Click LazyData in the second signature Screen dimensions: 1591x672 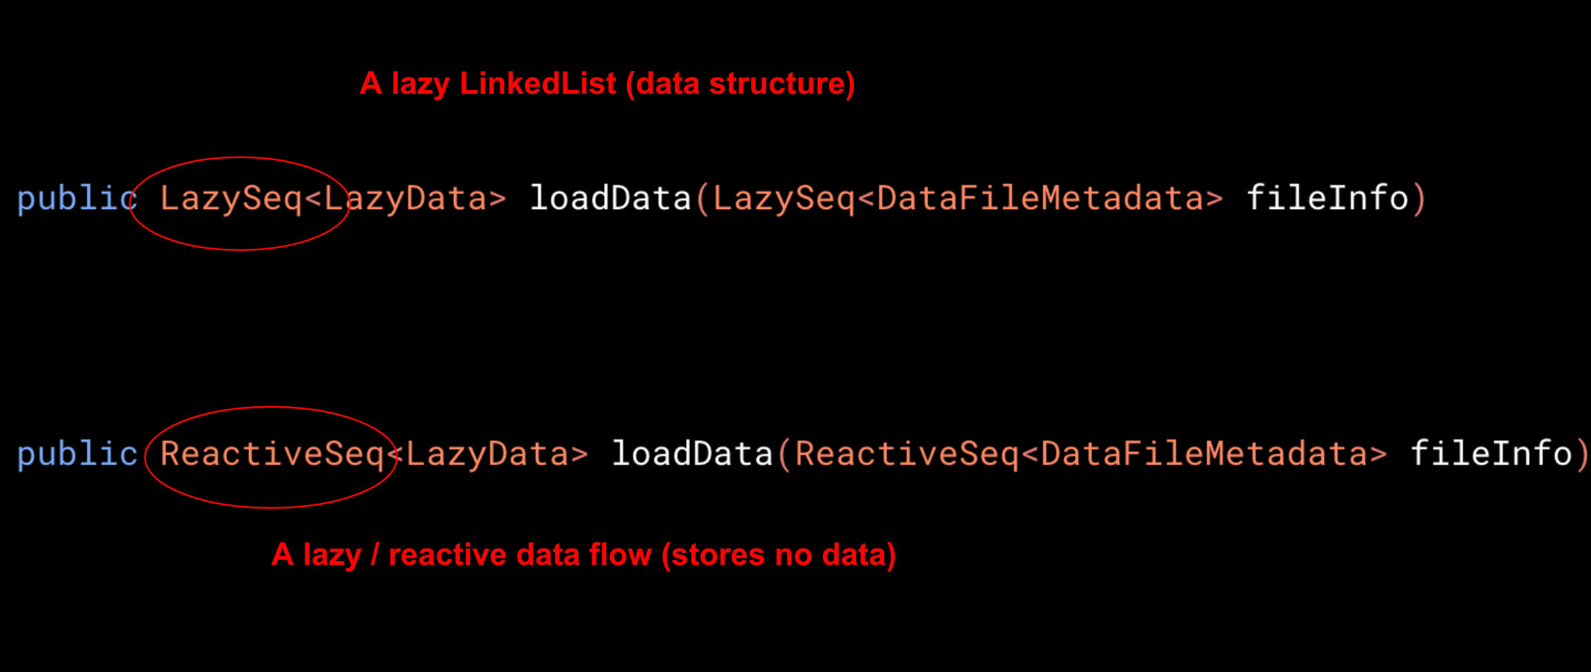[x=488, y=453]
